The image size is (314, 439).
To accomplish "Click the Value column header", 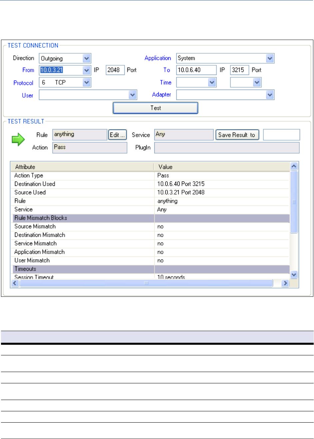I will [222, 167].
